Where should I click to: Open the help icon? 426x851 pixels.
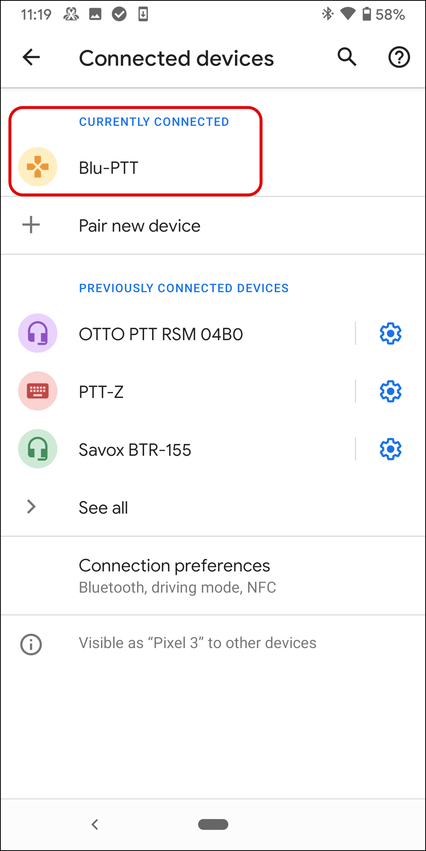pos(399,57)
